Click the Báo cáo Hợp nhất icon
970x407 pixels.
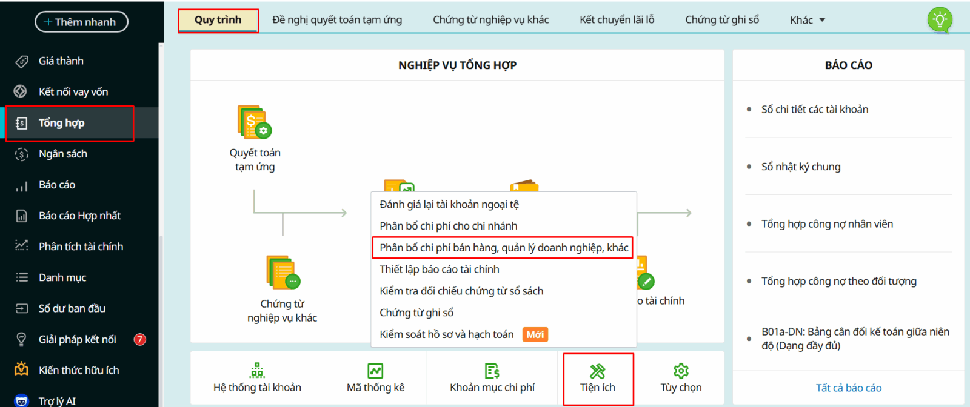click(22, 216)
